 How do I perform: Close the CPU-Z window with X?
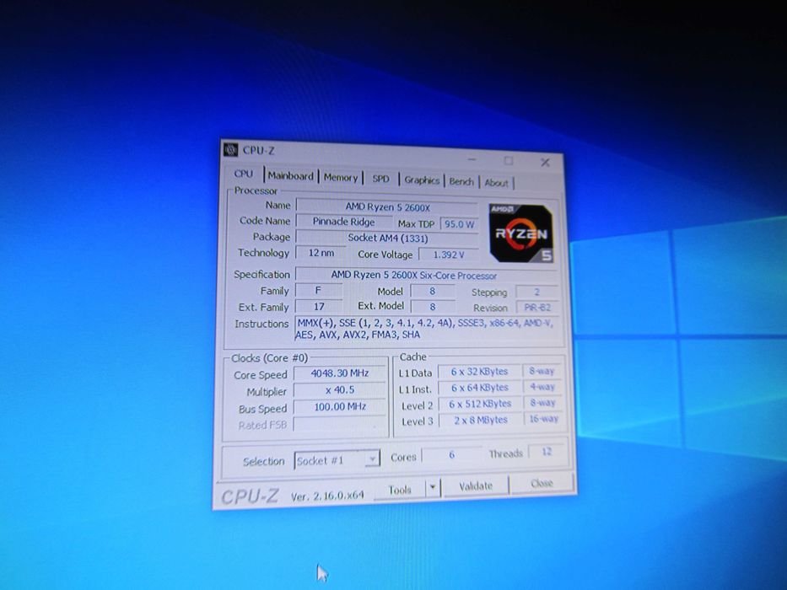(x=545, y=163)
